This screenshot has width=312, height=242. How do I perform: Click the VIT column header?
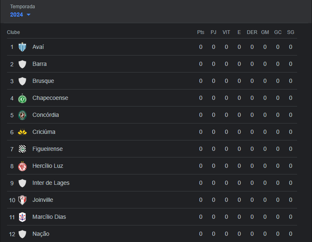pyautogui.click(x=226, y=32)
